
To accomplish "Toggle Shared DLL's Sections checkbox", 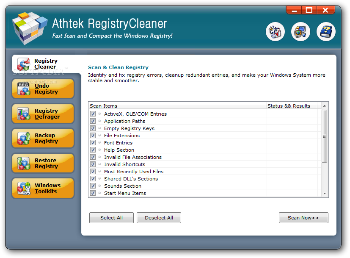I will pyautogui.click(x=93, y=178).
